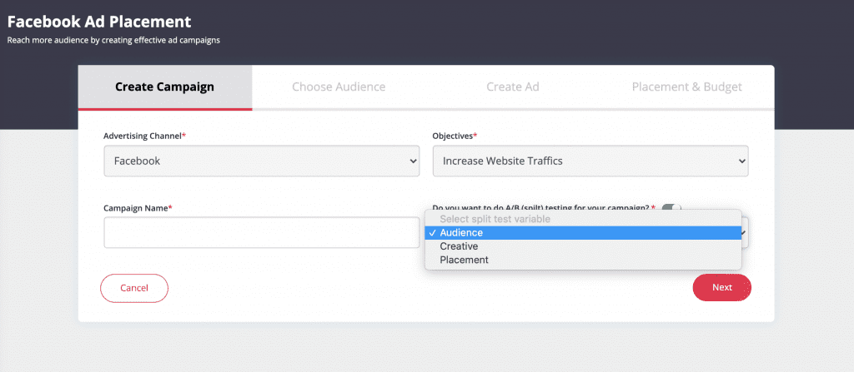
Task: Click the checkmark beside the Audience option
Action: point(433,233)
